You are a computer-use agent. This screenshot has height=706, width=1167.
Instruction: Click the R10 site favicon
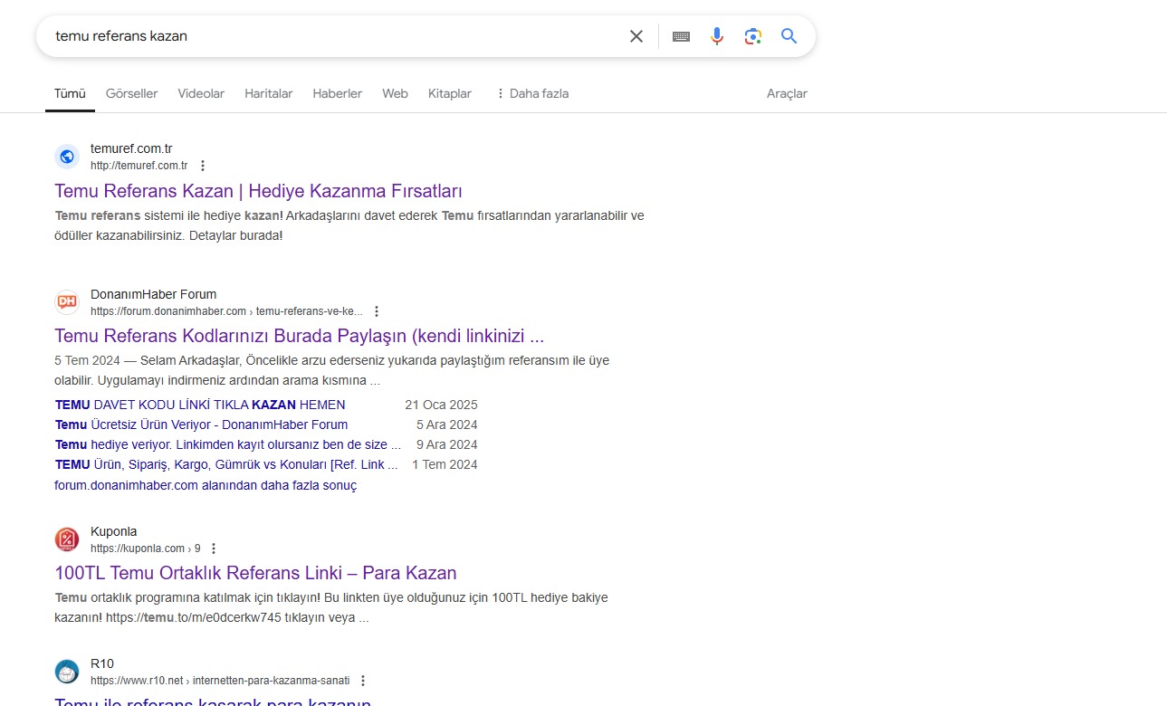coord(67,672)
